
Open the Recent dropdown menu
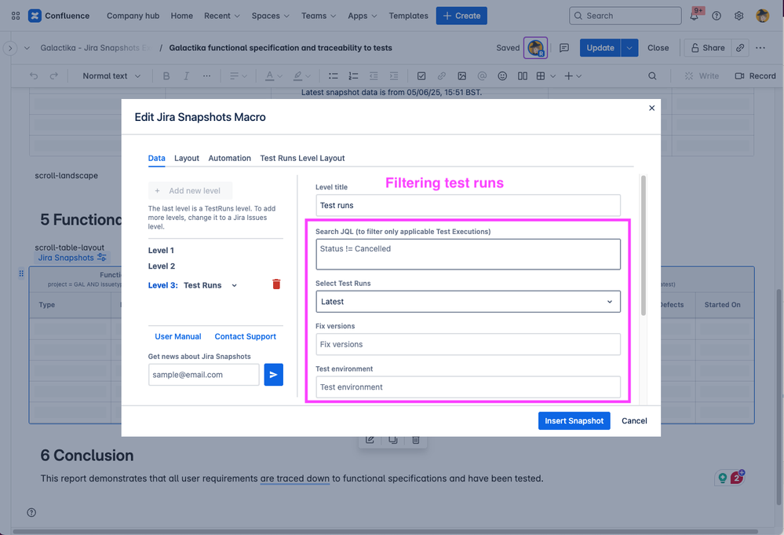click(x=222, y=16)
